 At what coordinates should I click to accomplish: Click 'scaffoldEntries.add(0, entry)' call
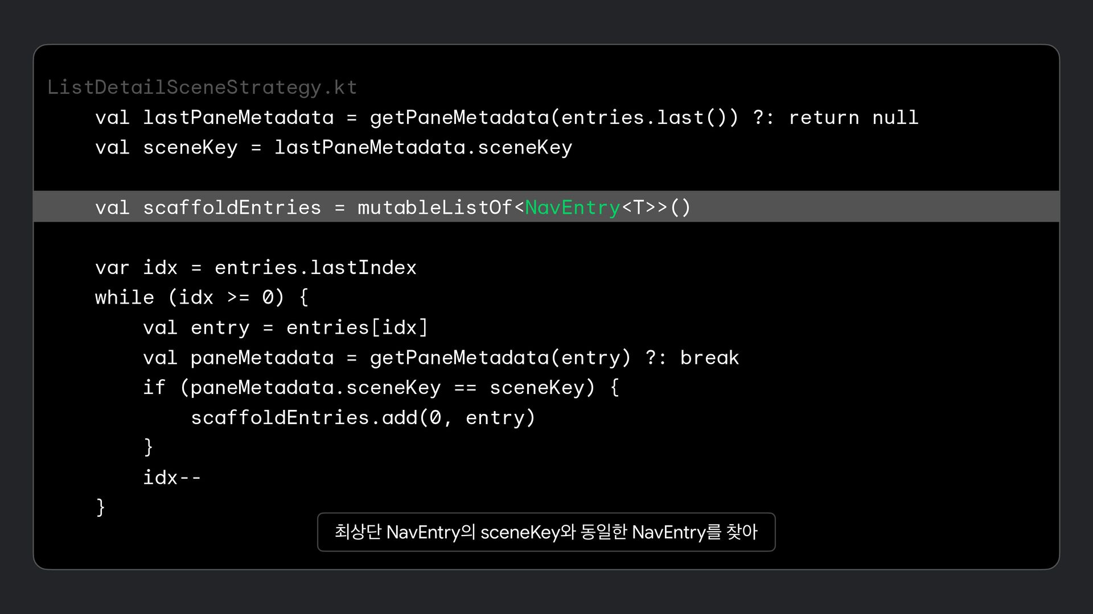tap(363, 418)
